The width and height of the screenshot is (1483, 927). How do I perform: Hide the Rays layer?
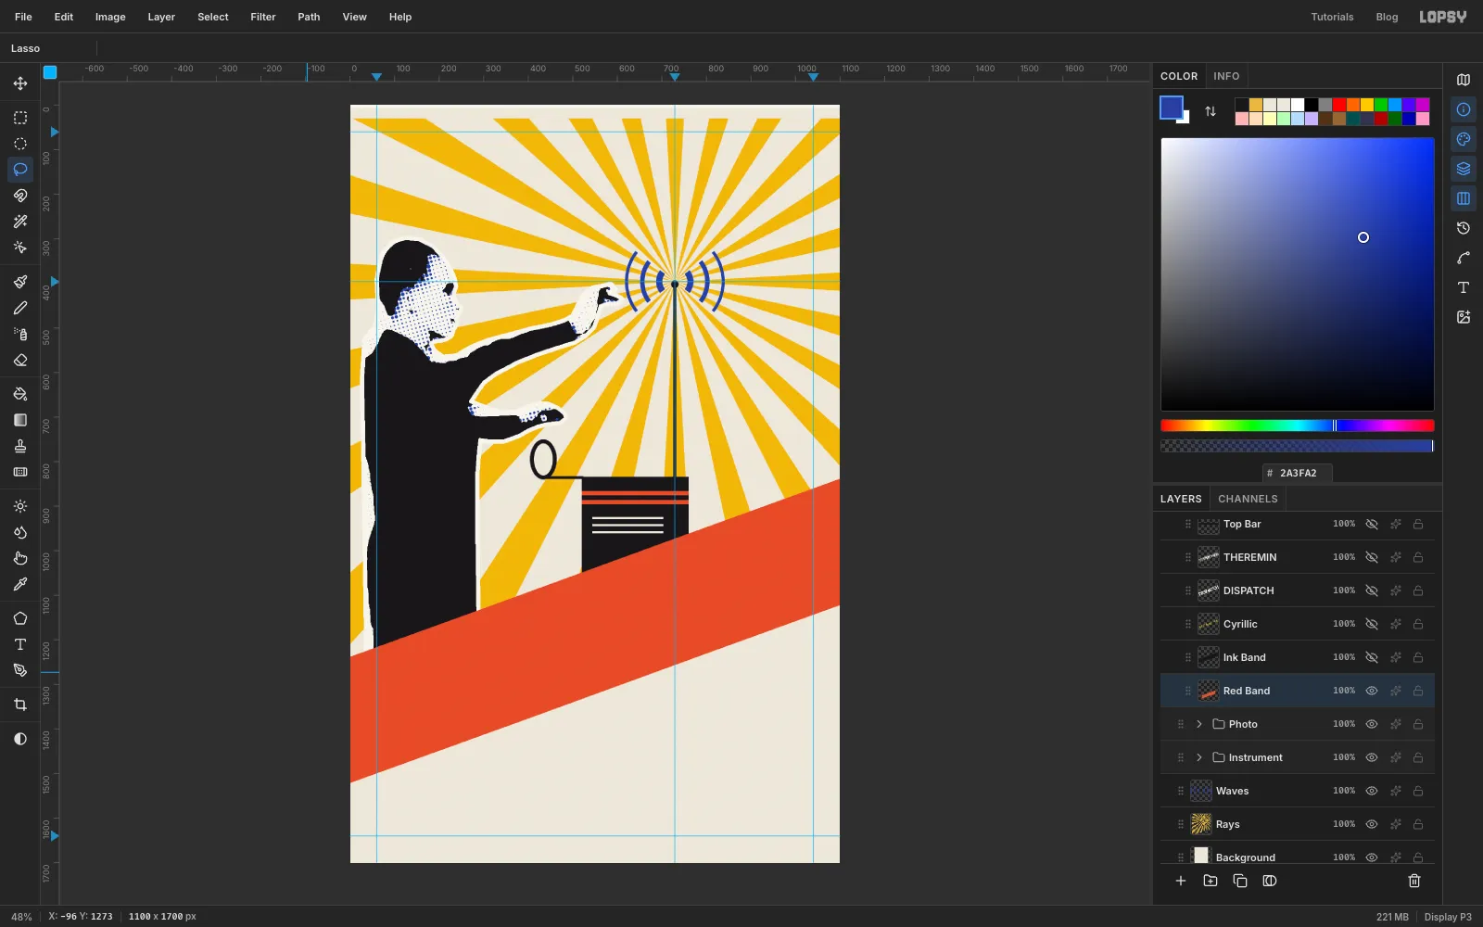[1372, 824]
